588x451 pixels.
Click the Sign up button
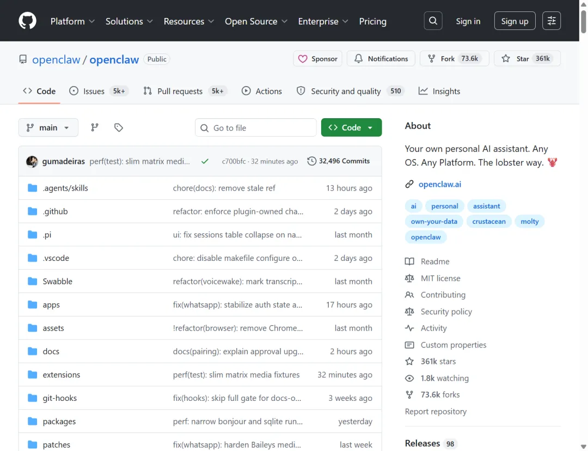pos(514,21)
